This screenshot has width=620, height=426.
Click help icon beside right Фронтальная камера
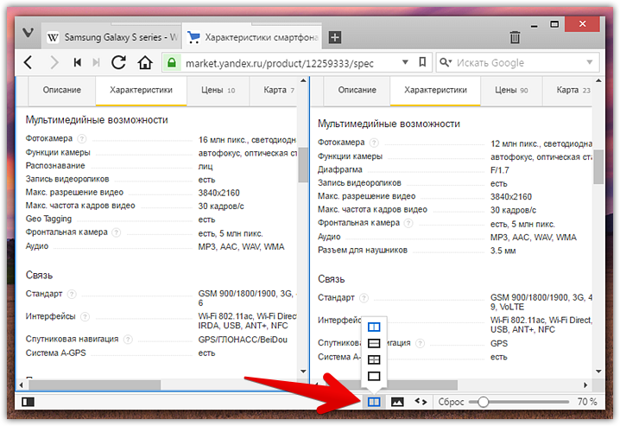pyautogui.click(x=408, y=223)
